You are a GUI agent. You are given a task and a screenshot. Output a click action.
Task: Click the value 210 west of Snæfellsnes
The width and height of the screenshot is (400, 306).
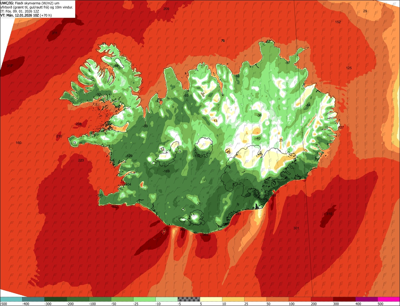point(59,136)
